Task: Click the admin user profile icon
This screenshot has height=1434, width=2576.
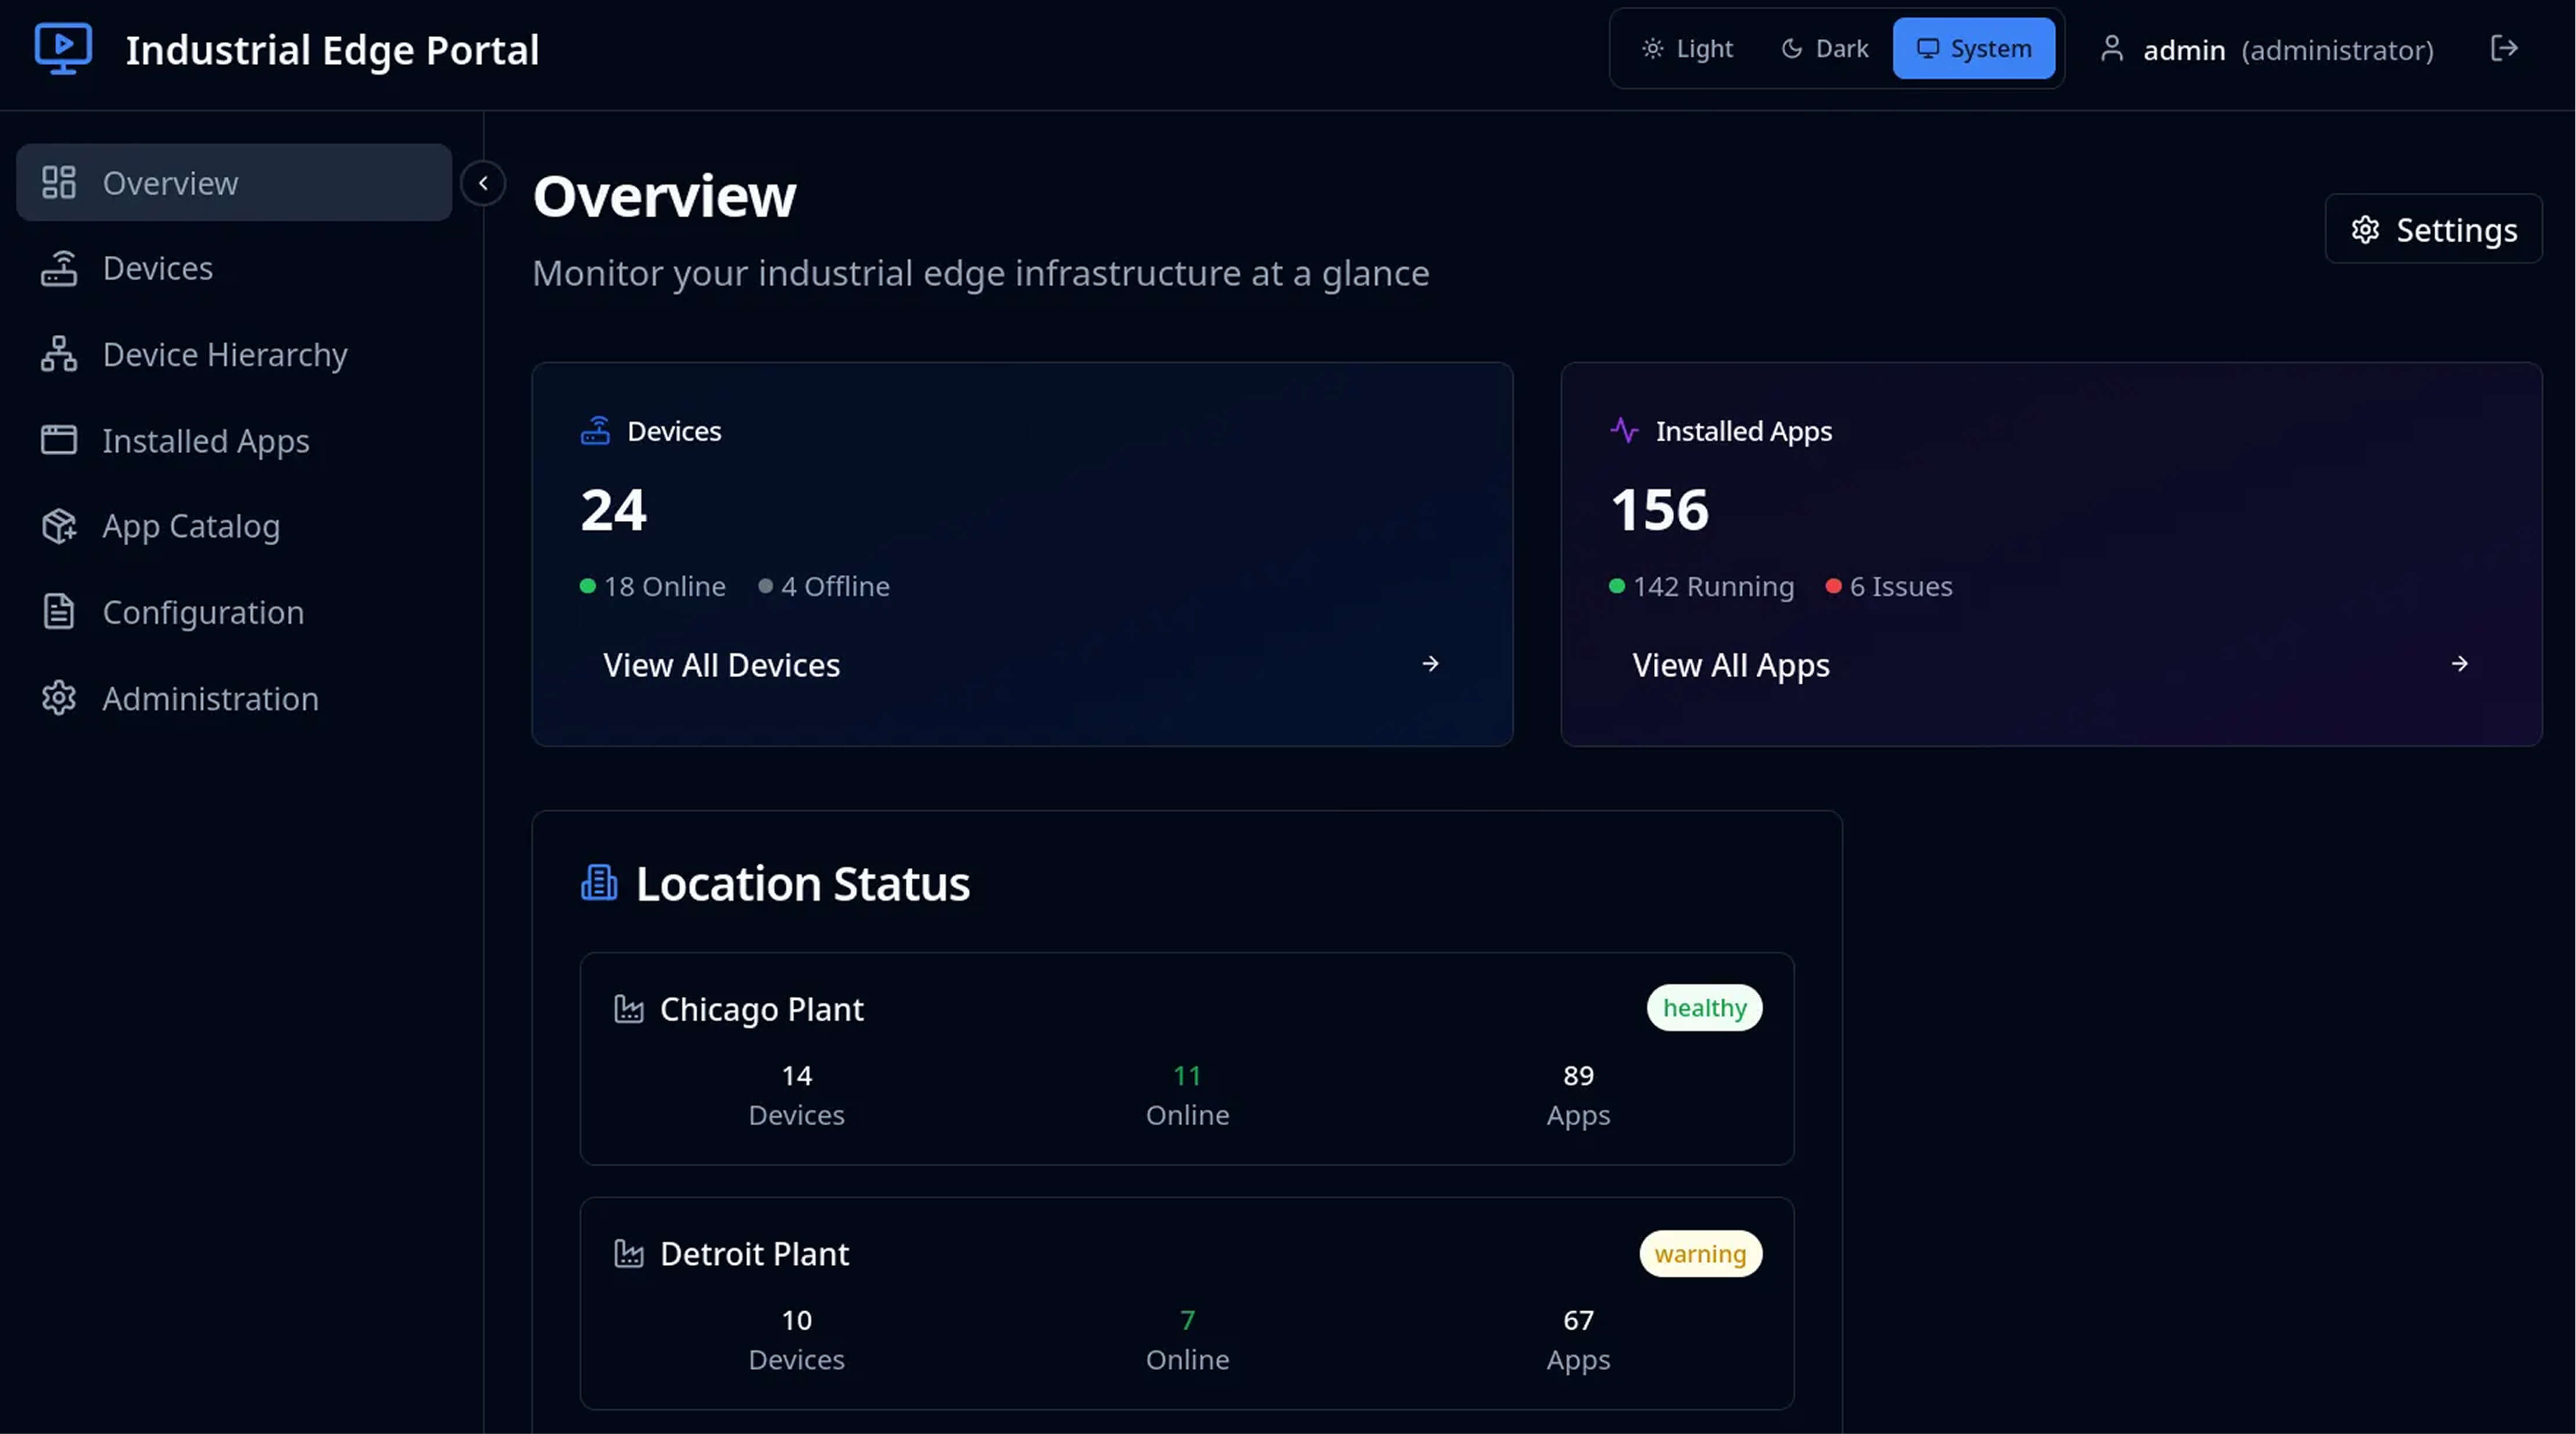Action: [x=2111, y=49]
